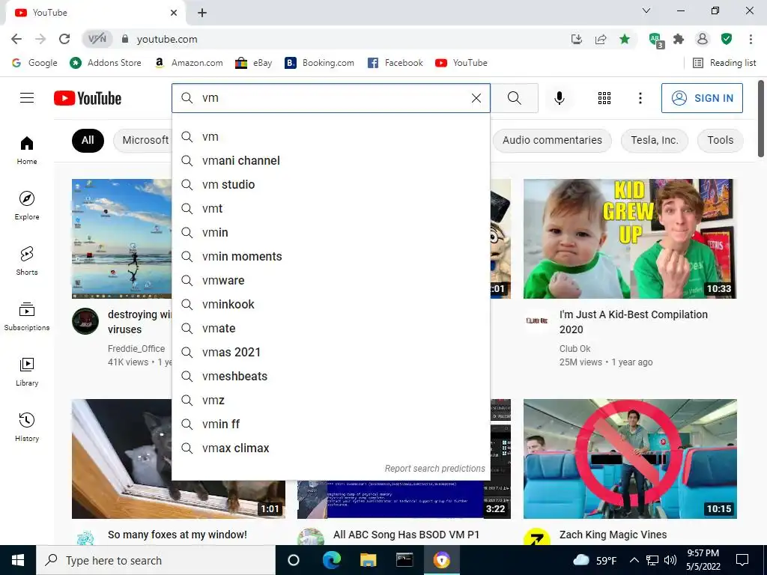The width and height of the screenshot is (767, 575).
Task: Select the Tools filter chip
Action: (x=720, y=140)
